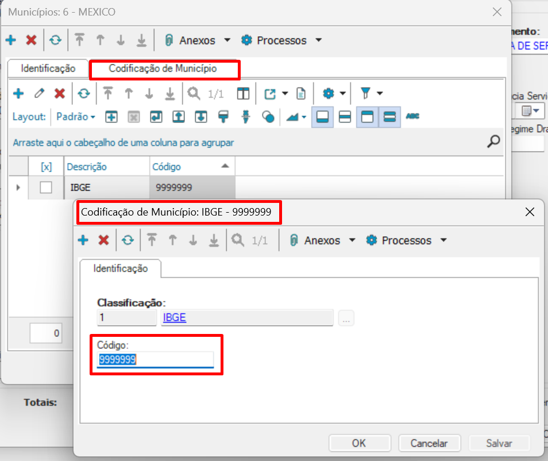Sort by the Código column header

click(x=192, y=167)
